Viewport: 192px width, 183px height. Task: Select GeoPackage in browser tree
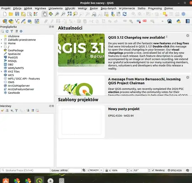pos(16,50)
